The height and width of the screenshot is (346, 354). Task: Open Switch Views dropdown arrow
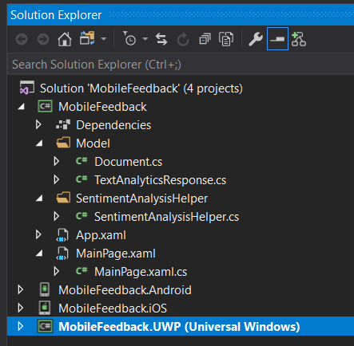[104, 39]
